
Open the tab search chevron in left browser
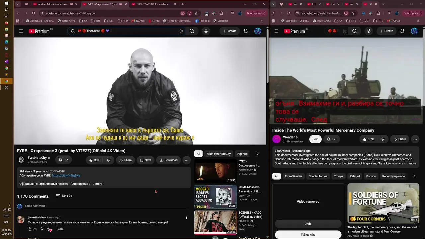[x=18, y=4]
